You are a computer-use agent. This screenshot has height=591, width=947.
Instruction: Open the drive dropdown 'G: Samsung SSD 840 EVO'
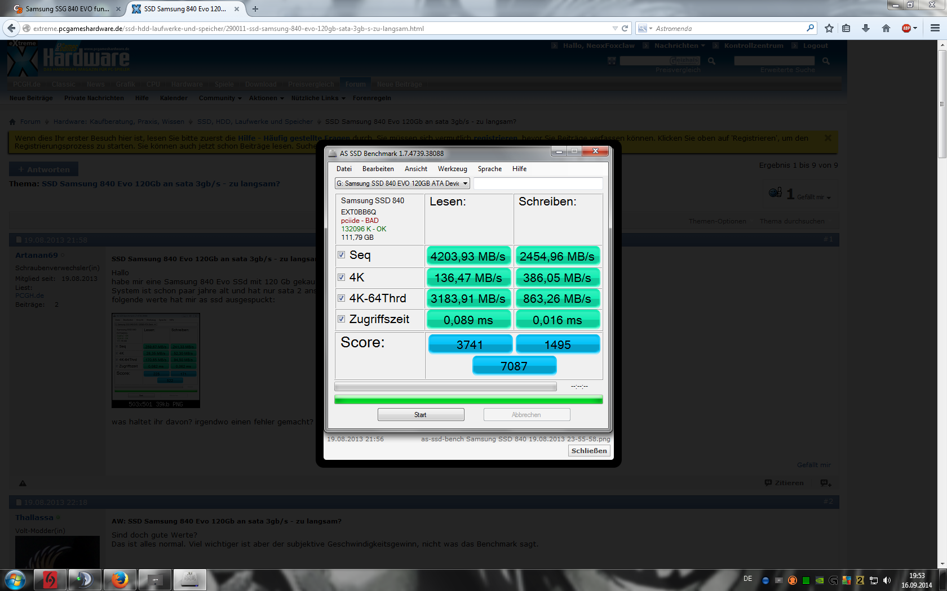[x=402, y=183]
